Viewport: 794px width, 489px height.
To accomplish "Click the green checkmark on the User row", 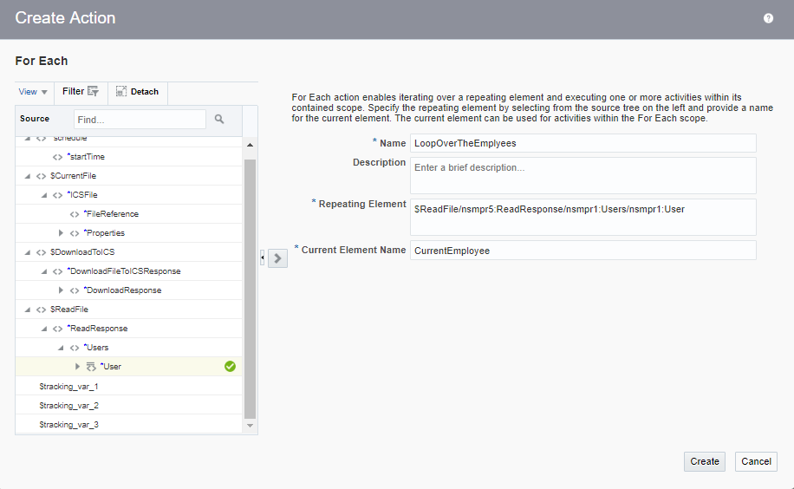I will (230, 367).
